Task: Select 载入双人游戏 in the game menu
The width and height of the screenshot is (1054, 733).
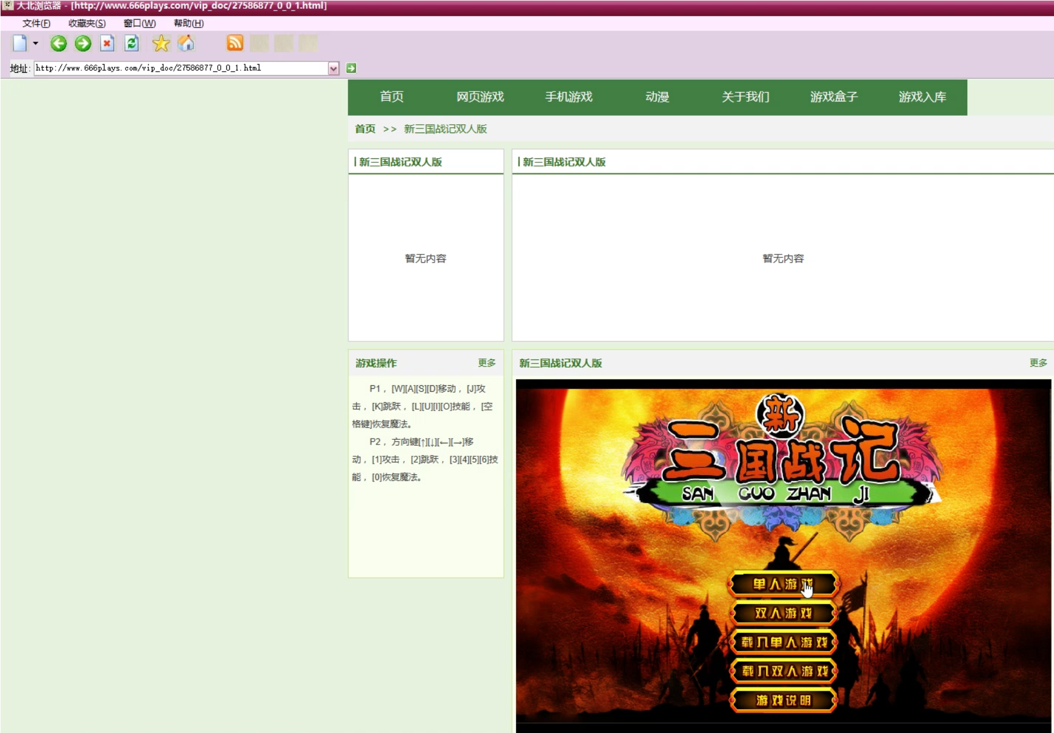Action: coord(784,671)
